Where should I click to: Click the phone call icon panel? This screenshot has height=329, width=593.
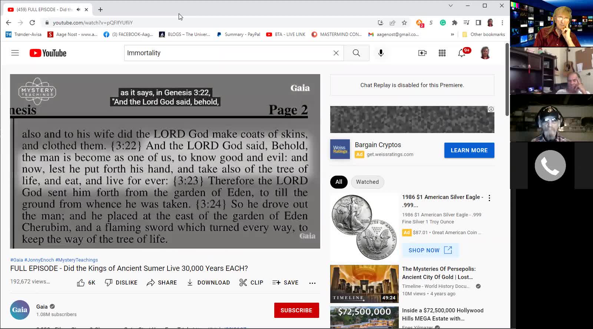(x=550, y=166)
